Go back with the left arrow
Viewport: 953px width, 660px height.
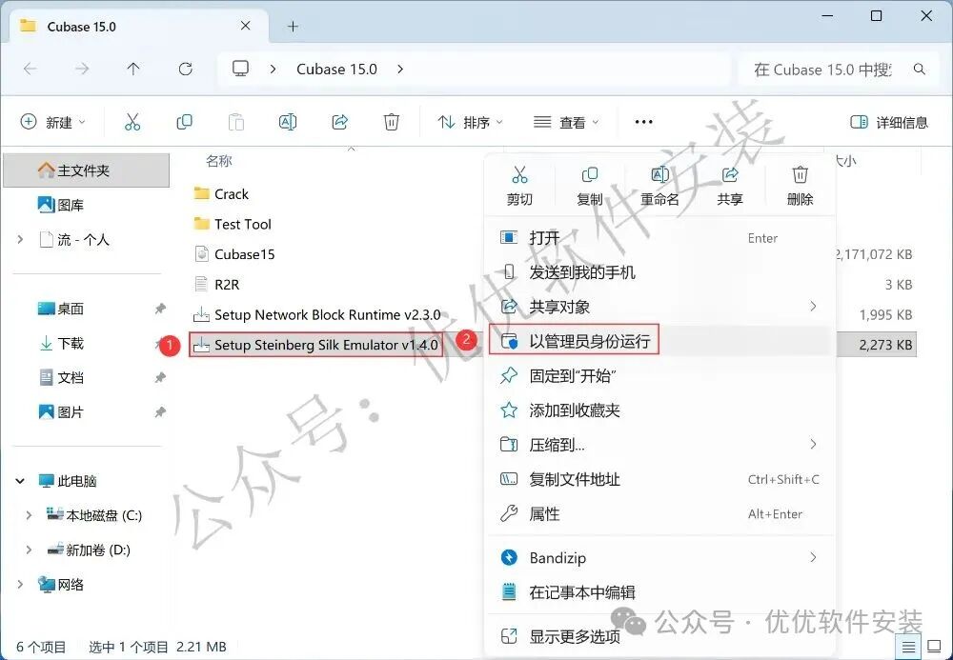tap(30, 70)
